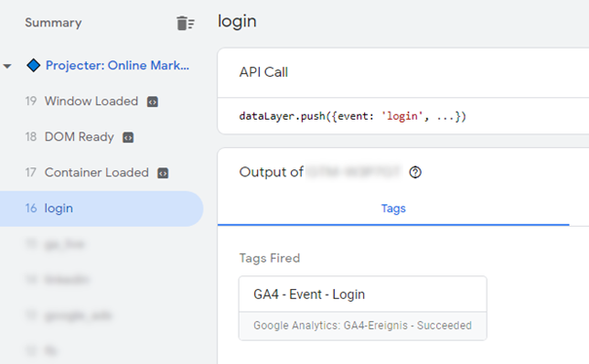Select event 16 login
The width and height of the screenshot is (589, 364).
[101, 208]
